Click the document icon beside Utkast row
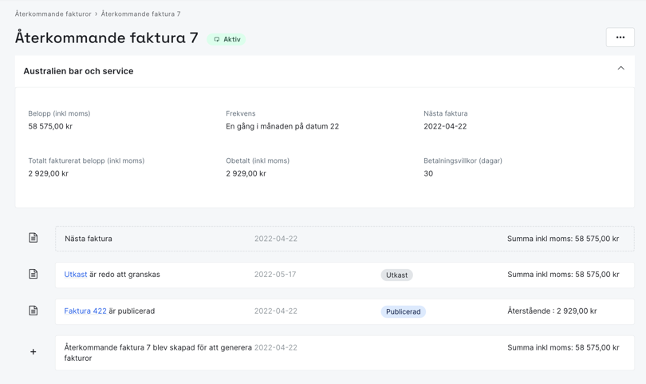Image resolution: width=646 pixels, height=384 pixels. click(x=33, y=274)
